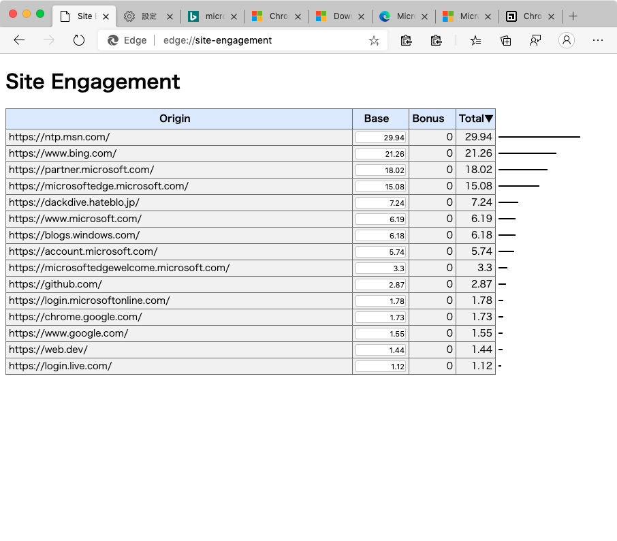Select the https://web.dev/ origin text
Viewport: 617px width, 541px height.
tap(48, 350)
